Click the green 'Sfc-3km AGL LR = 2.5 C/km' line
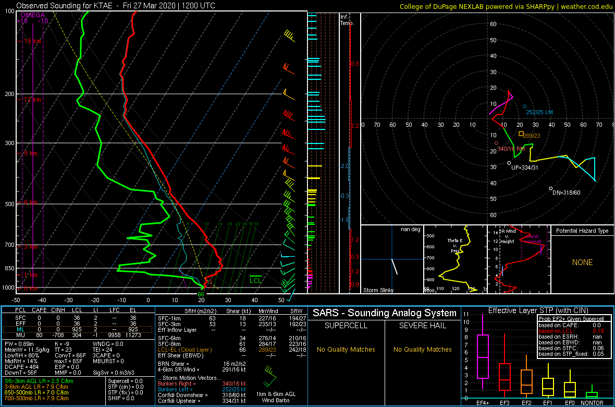Screen dimensions: 615x407 pyautogui.click(x=39, y=381)
